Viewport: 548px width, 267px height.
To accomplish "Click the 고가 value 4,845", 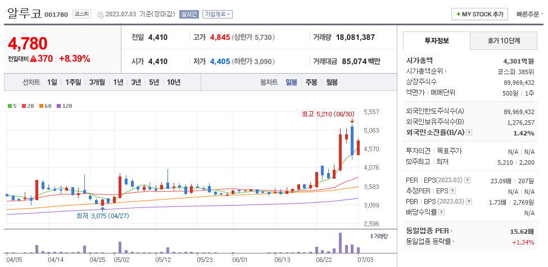I will 220,38.
